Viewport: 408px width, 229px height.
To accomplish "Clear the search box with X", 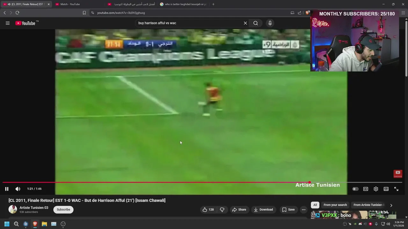I will pyautogui.click(x=245, y=23).
